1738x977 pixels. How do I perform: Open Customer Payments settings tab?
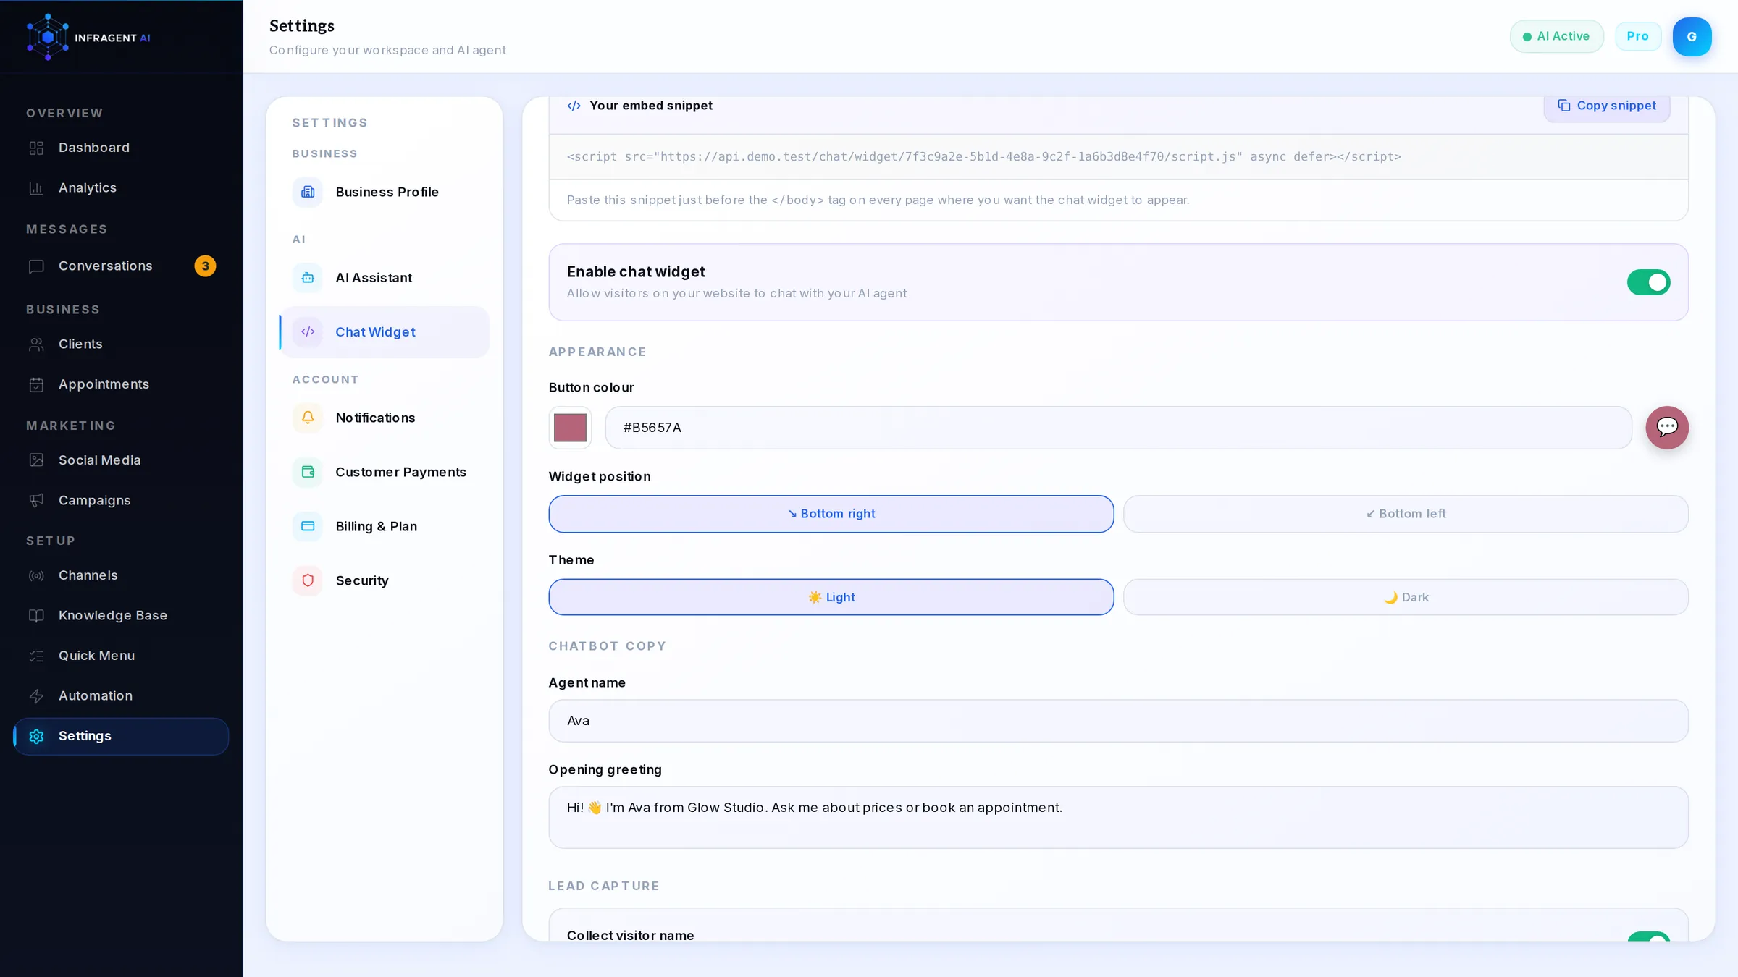pos(385,472)
